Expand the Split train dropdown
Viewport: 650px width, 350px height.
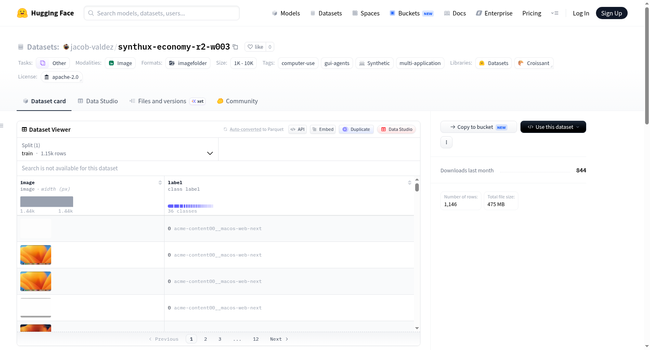tap(118, 149)
